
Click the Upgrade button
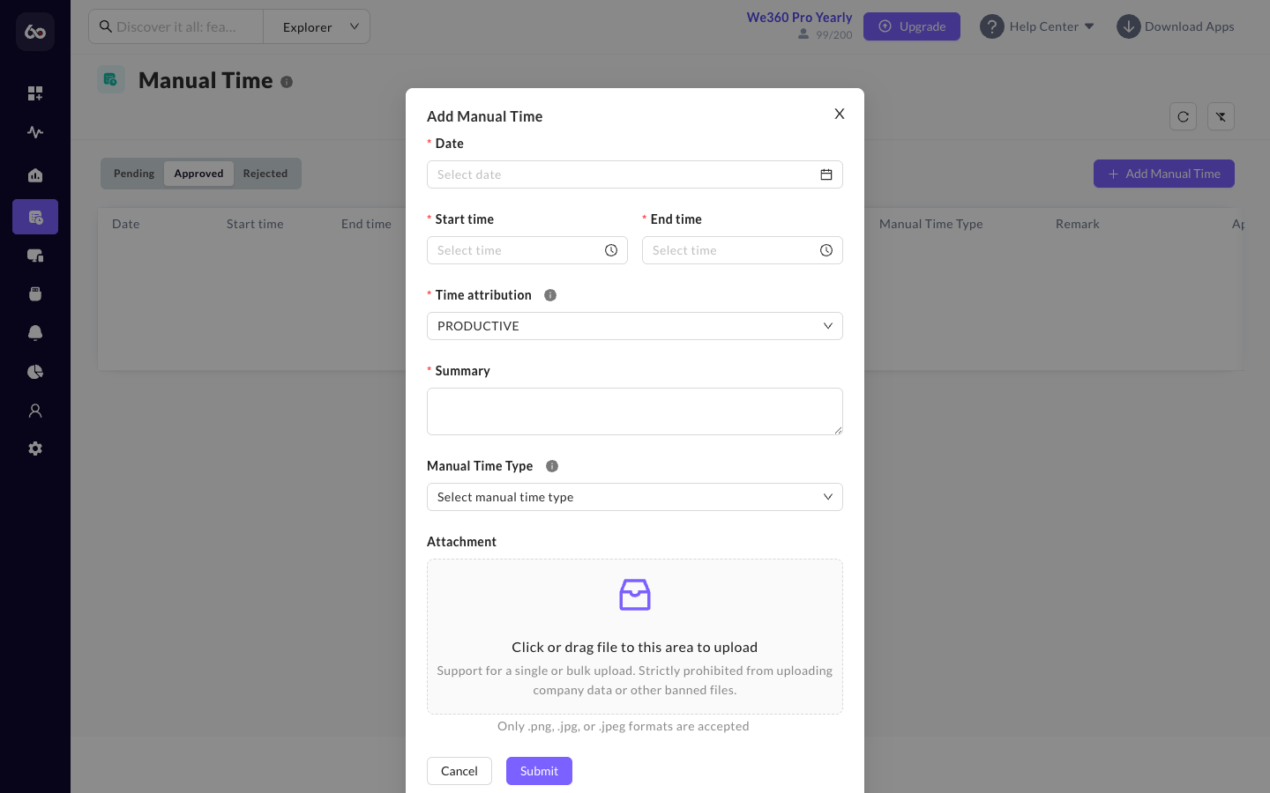912,26
